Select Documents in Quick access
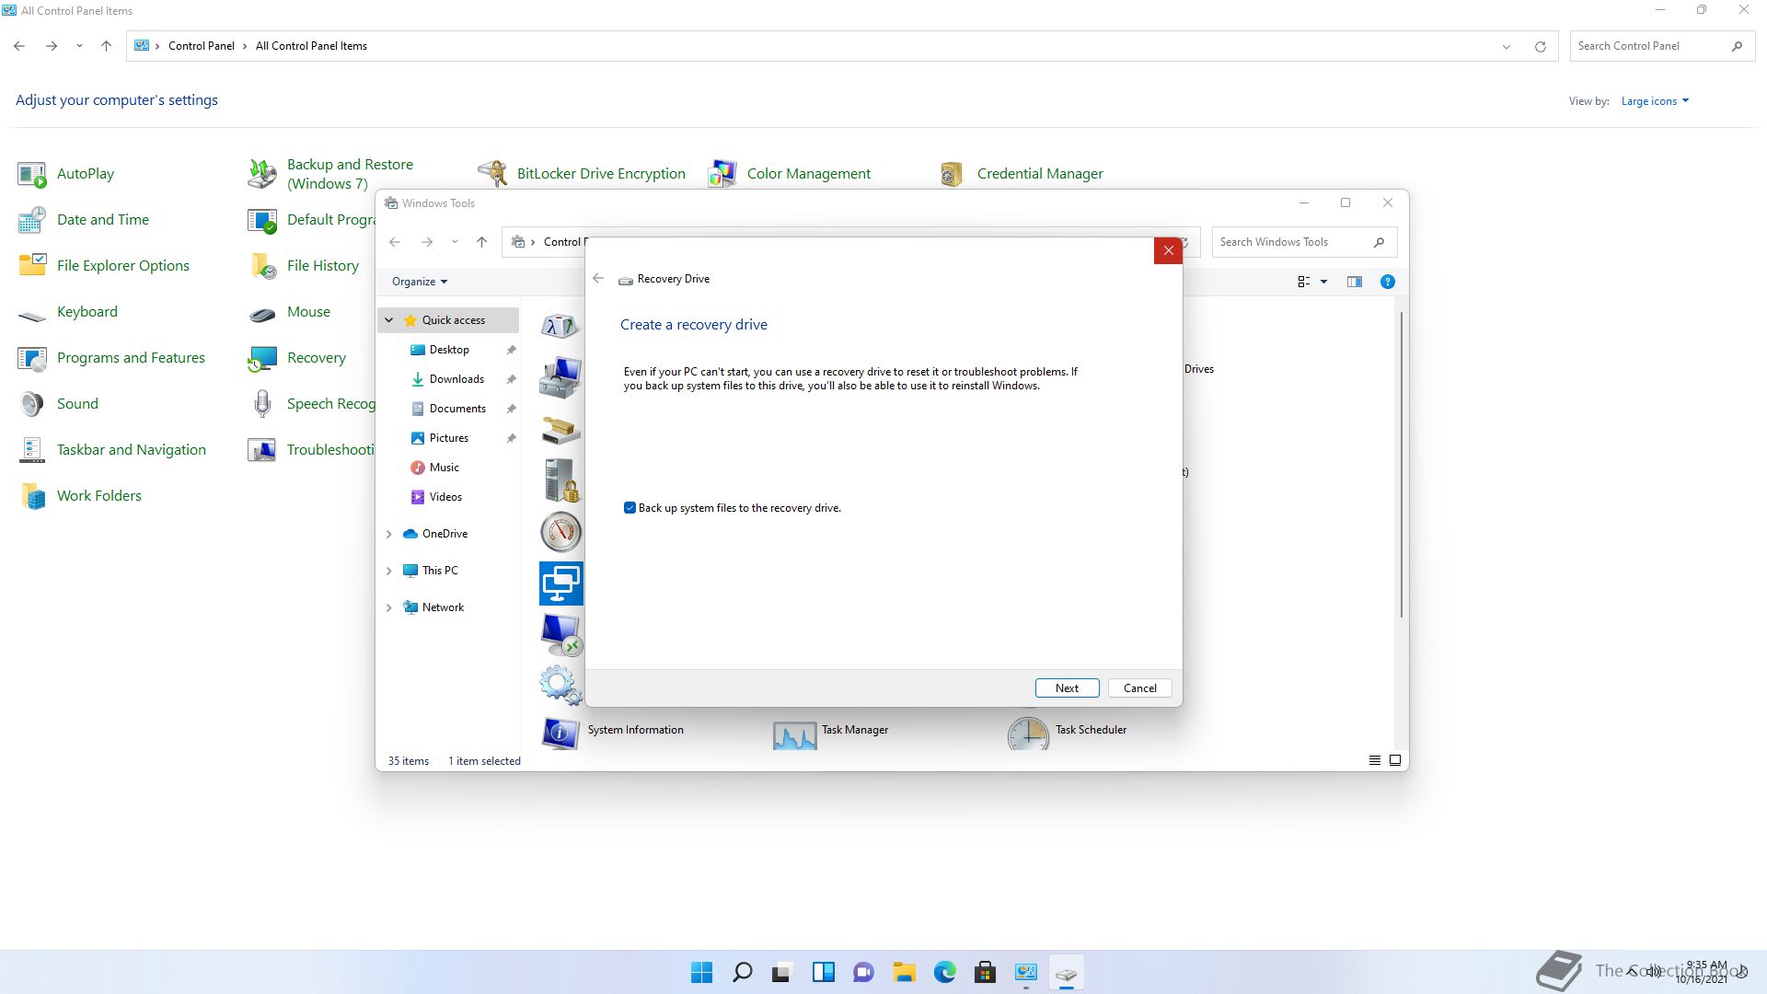Image resolution: width=1767 pixels, height=994 pixels. 449,409
